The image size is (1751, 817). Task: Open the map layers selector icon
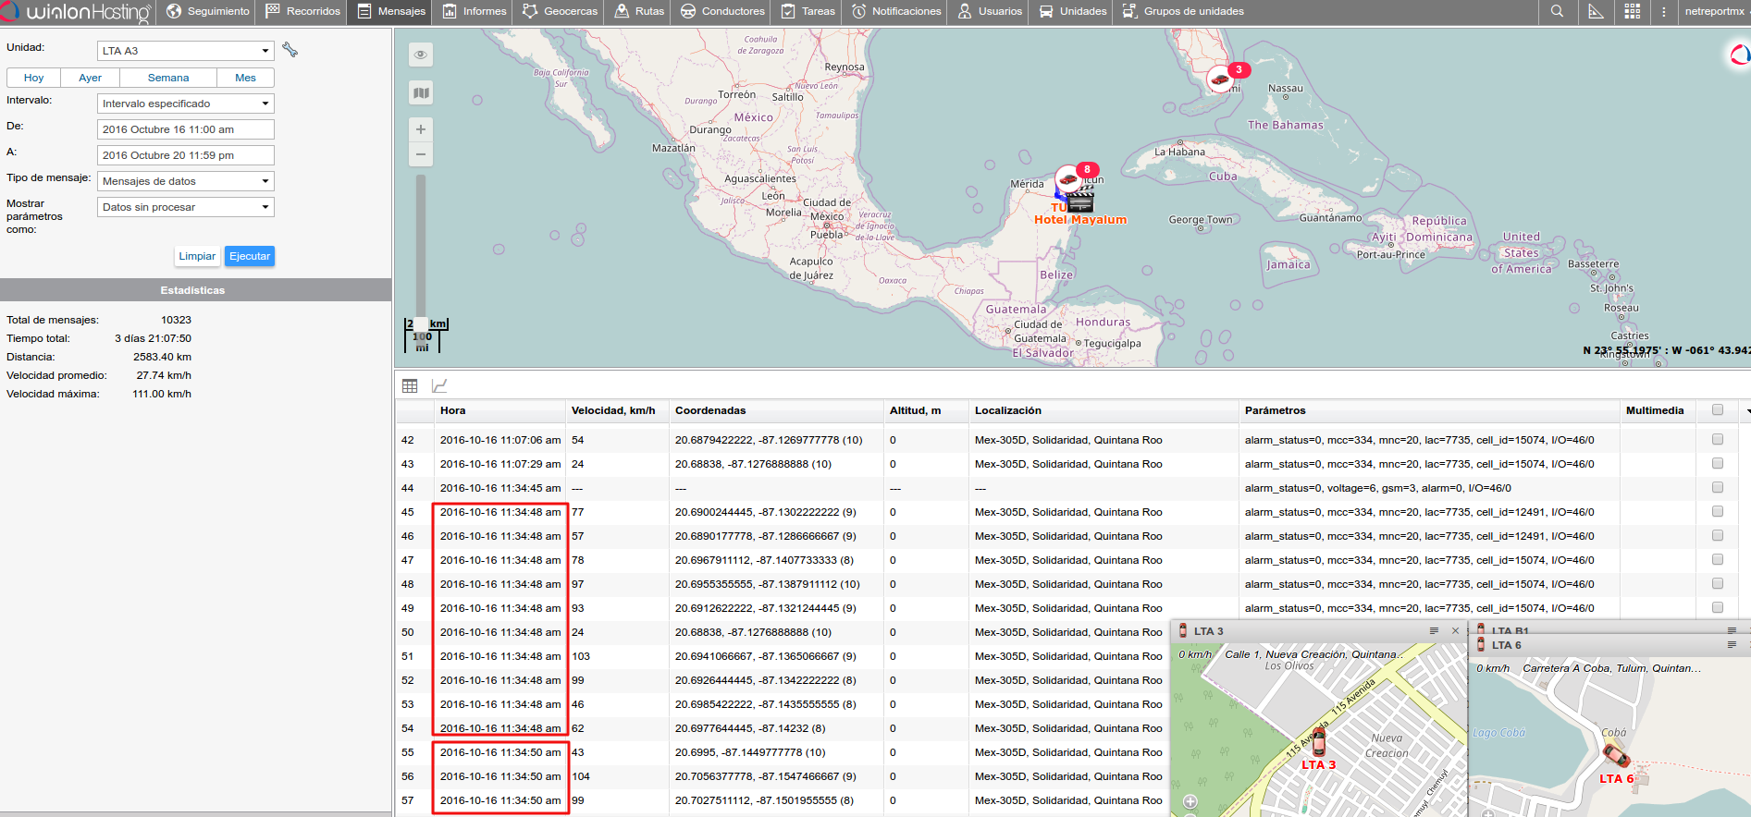click(x=421, y=92)
